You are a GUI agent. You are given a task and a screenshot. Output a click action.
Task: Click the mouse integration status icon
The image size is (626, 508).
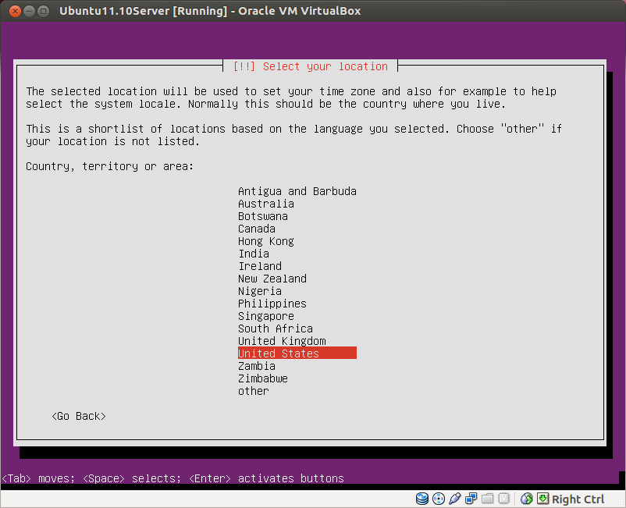(x=525, y=499)
